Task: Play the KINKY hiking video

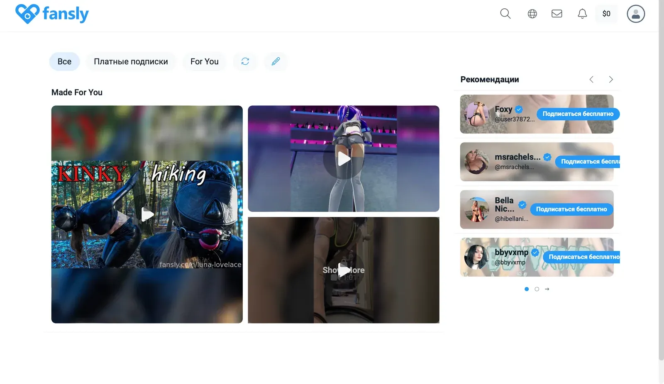Action: pyautogui.click(x=147, y=214)
